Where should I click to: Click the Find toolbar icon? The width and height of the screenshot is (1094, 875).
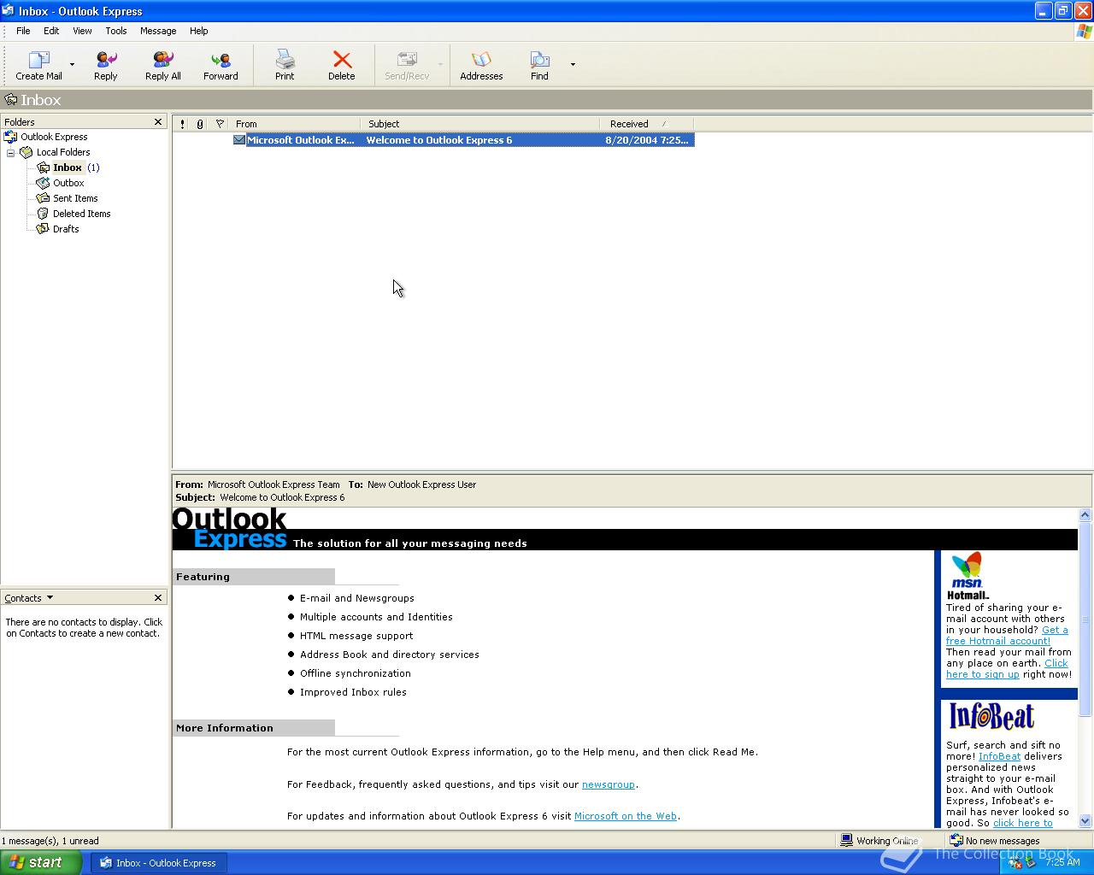539,60
